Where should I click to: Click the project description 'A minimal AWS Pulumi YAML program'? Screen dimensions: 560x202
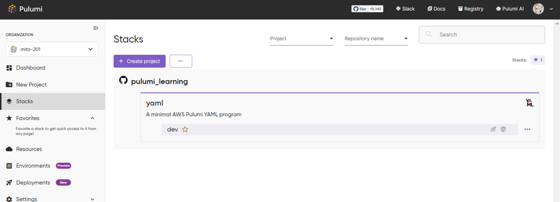coord(194,114)
